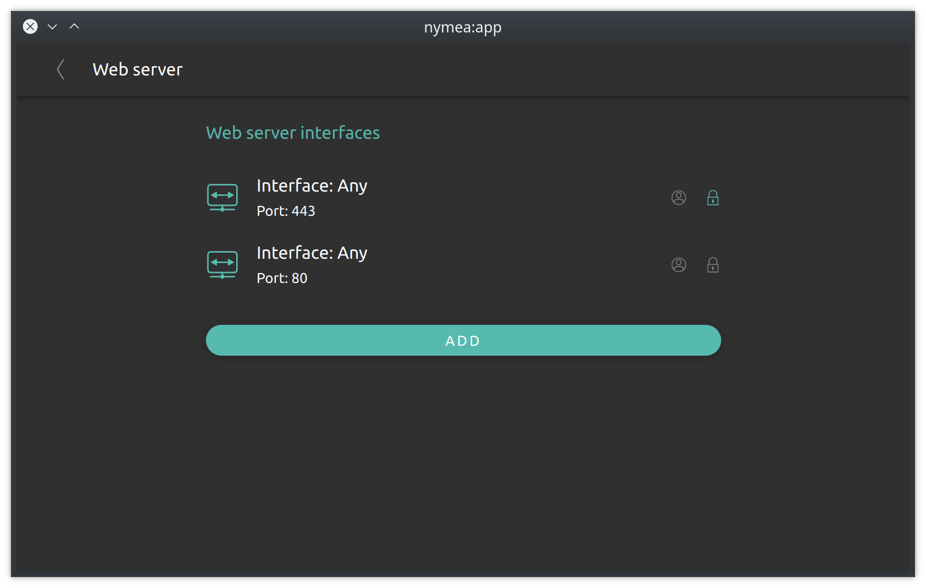Viewport: 926px width, 588px height.
Task: Open the Interface: Any entry with port 80
Action: click(464, 265)
